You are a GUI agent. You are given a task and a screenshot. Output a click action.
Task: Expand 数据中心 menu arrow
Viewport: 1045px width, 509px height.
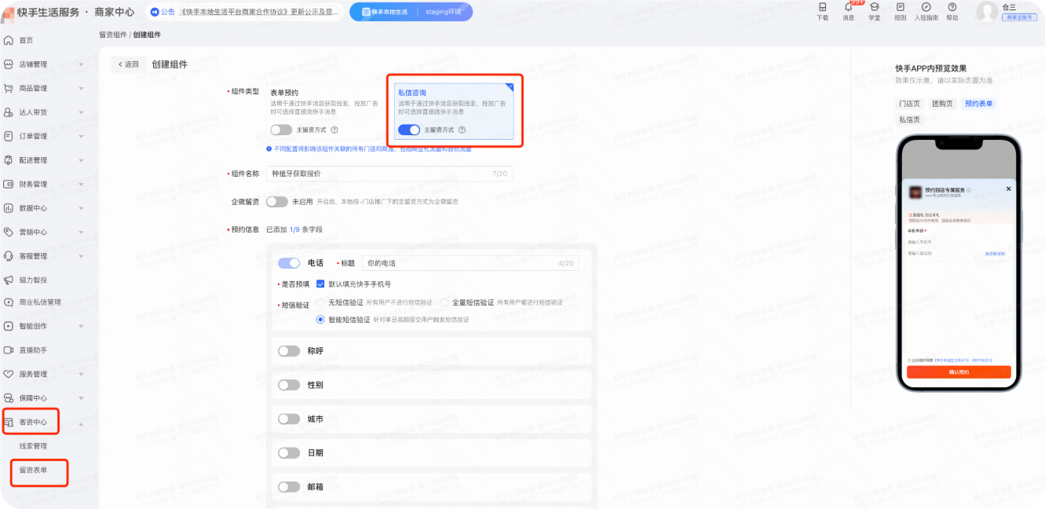pos(81,208)
